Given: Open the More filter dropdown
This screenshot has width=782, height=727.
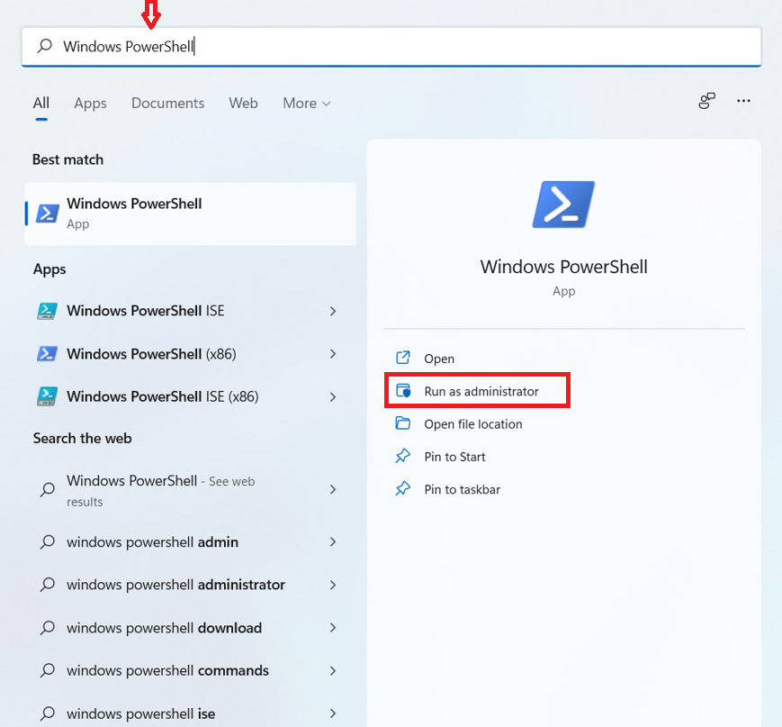Looking at the screenshot, I should tap(307, 103).
